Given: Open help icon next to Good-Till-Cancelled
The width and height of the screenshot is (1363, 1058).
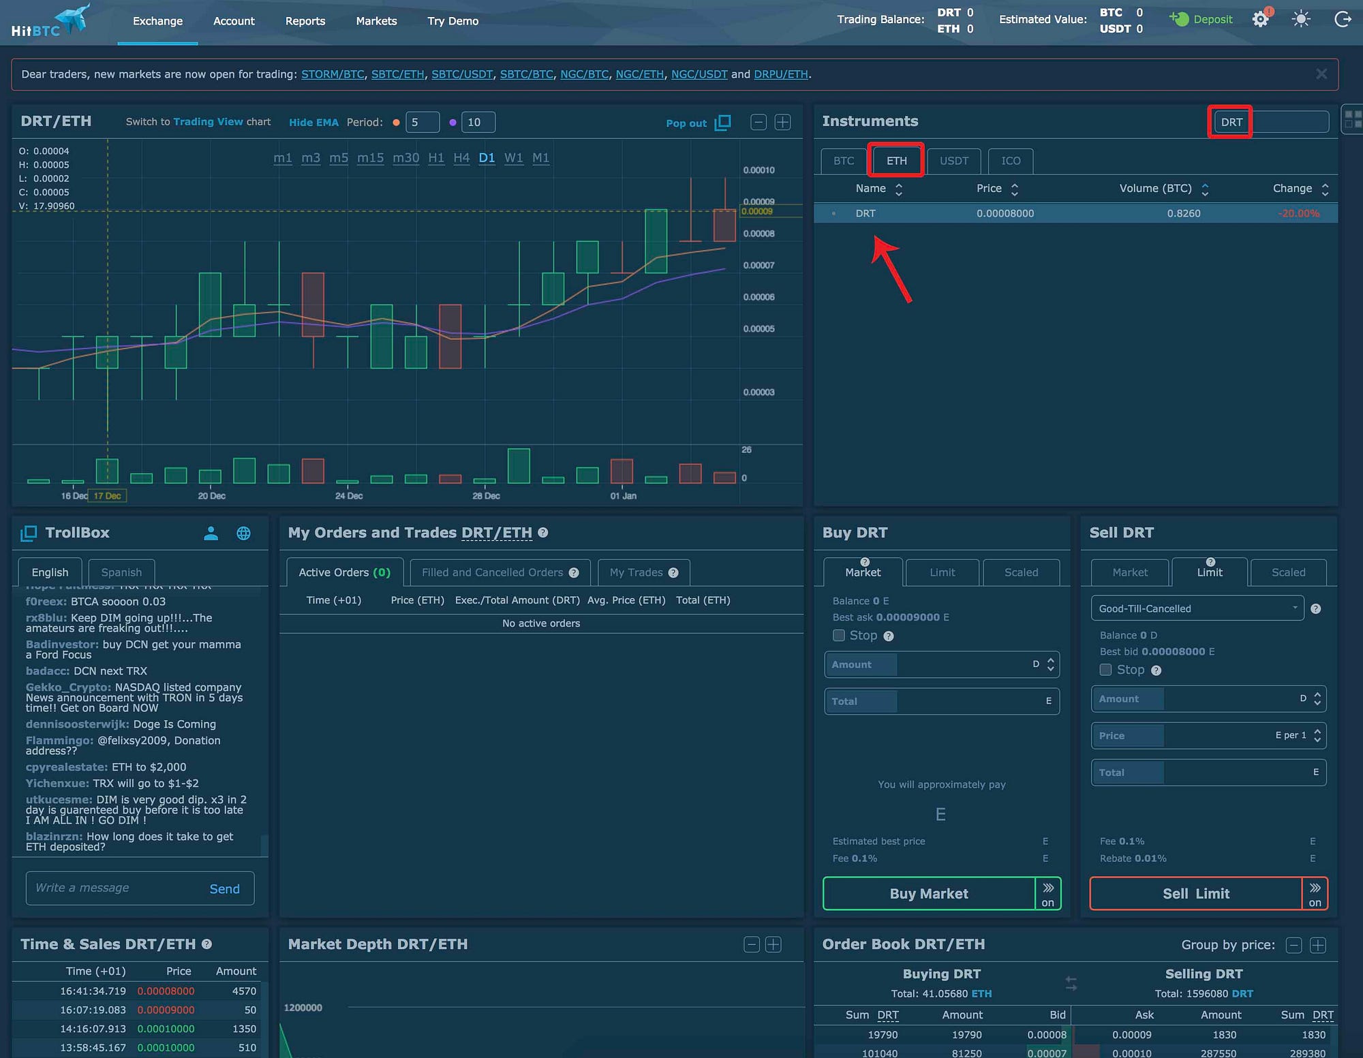Looking at the screenshot, I should pos(1316,608).
